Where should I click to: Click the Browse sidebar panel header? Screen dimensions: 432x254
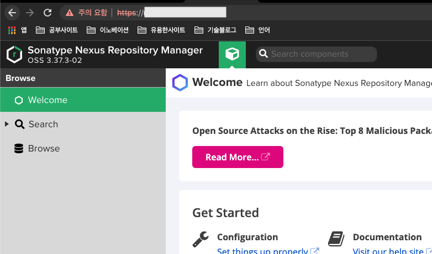coord(83,78)
